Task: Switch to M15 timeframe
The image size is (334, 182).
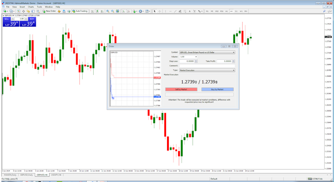Action: [217, 11]
